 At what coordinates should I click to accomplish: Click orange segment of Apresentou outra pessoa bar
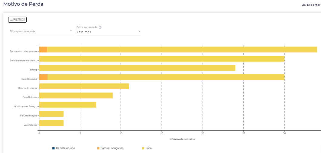tap(43, 50)
